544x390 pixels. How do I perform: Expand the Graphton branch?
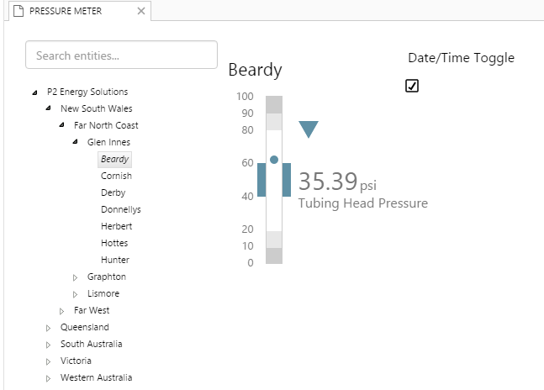click(x=75, y=277)
